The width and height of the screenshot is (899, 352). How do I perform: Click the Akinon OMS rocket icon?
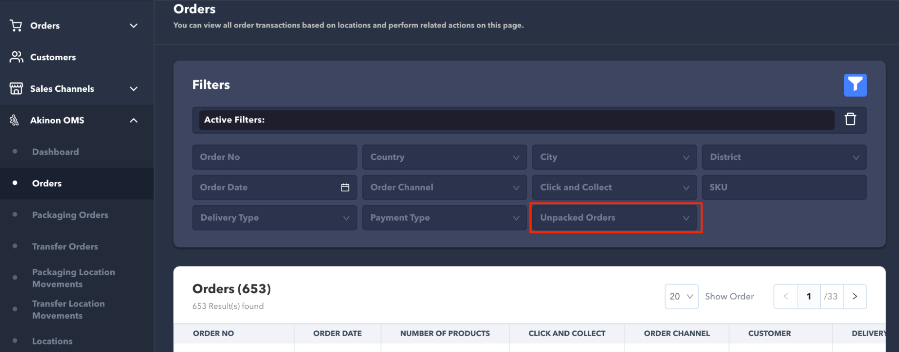[x=15, y=120]
